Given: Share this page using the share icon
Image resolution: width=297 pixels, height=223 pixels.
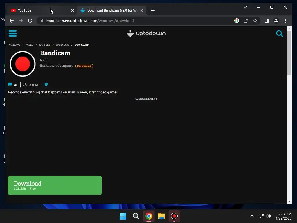Looking at the screenshot, I should [x=246, y=21].
